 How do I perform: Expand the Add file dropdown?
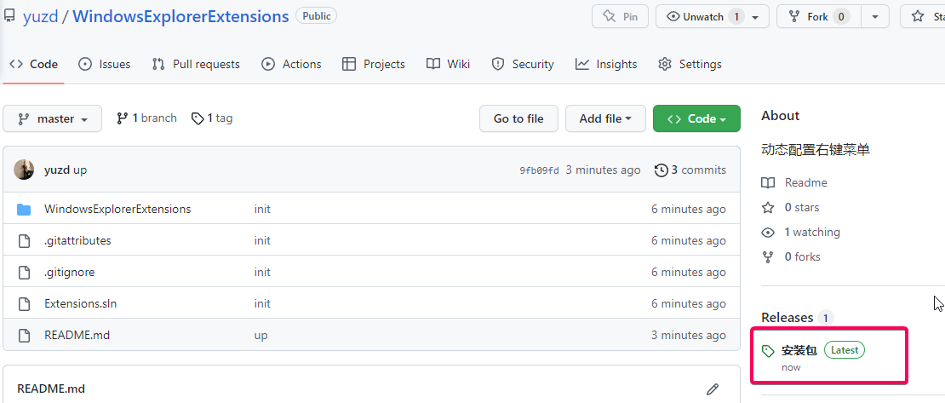[605, 118]
